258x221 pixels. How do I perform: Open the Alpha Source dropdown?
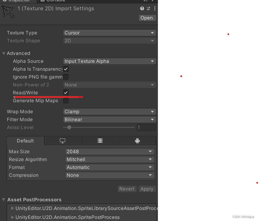click(x=110, y=61)
